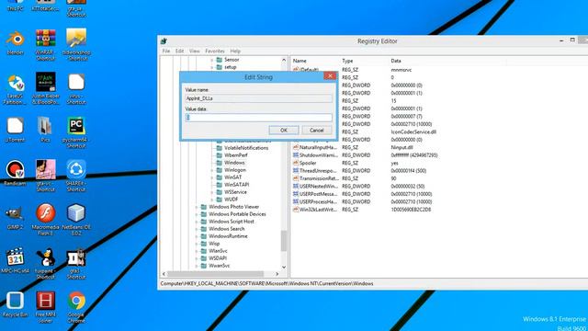Select the uTorrent desktop icon

(x=15, y=126)
